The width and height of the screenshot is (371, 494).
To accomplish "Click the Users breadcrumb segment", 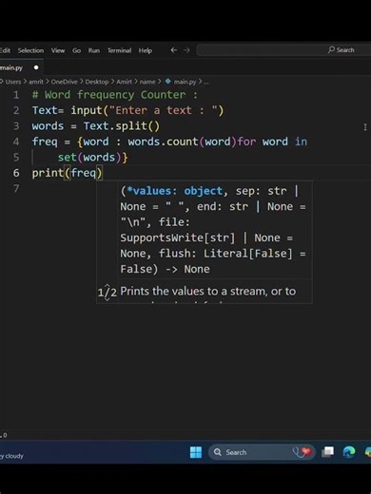I will click(13, 82).
